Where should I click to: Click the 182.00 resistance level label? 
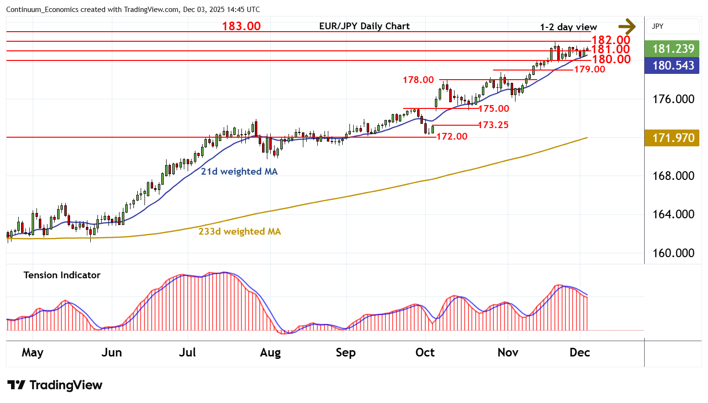pos(611,40)
